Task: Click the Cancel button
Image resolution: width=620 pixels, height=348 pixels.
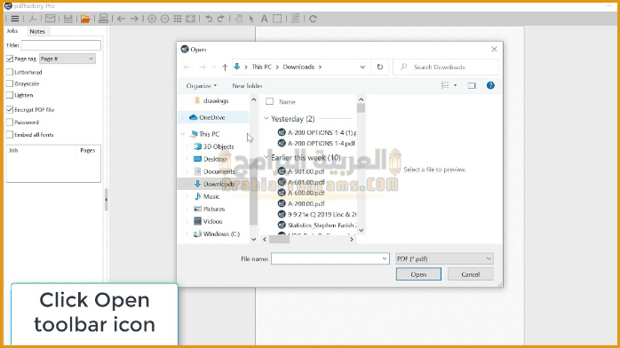Action: (x=471, y=274)
